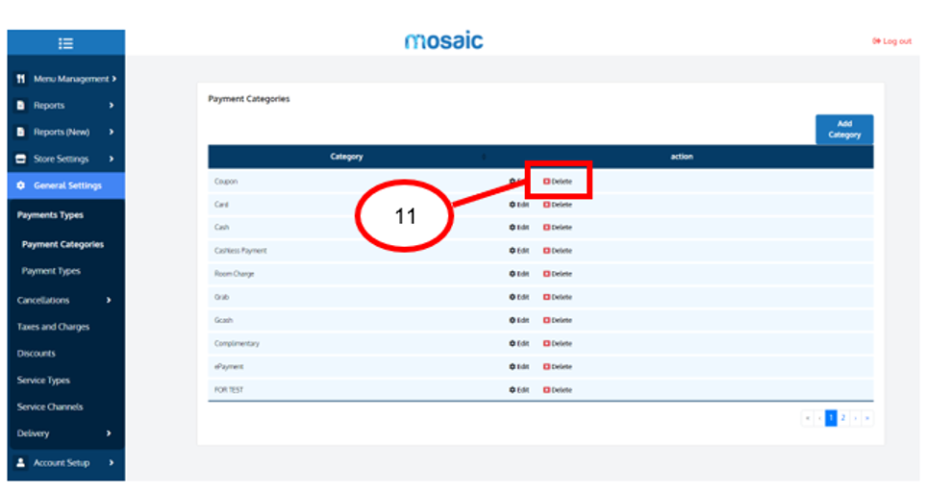Edit the FOR TEST category
This screenshot has width=927, height=492.
pyautogui.click(x=519, y=390)
